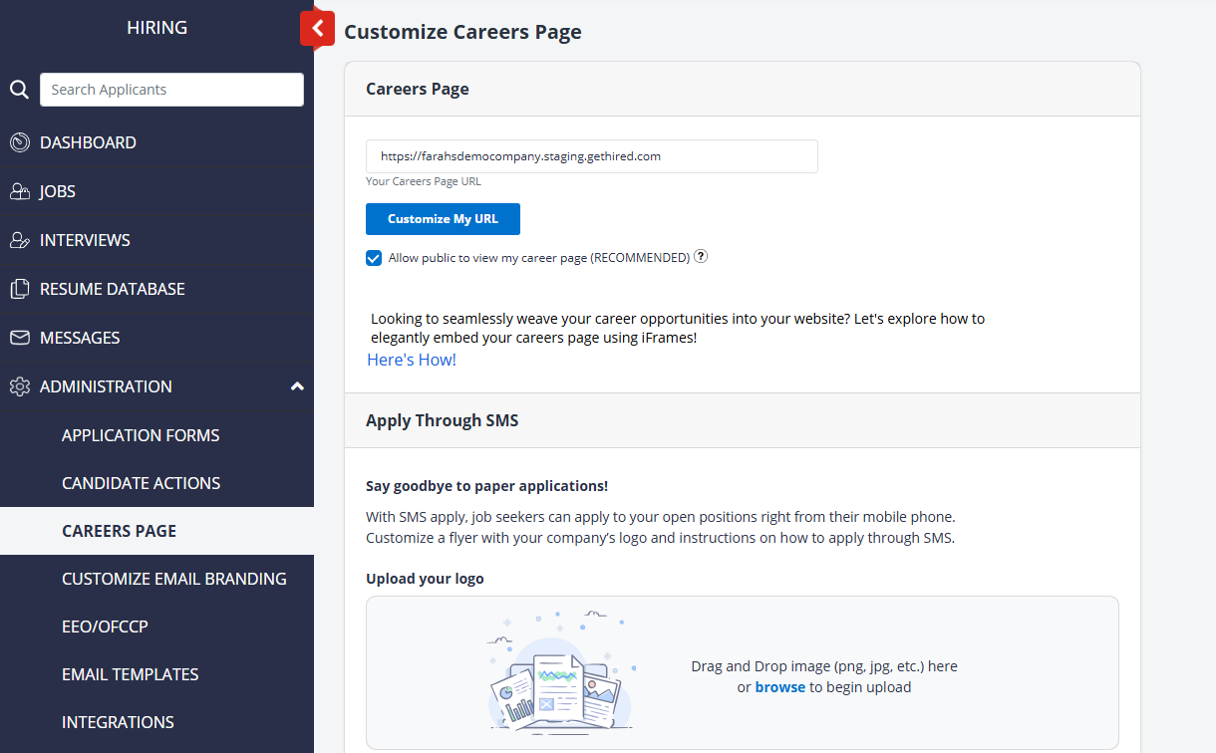Click the Resume Database documents icon
Viewport: 1216px width, 753px height.
pyautogui.click(x=20, y=289)
